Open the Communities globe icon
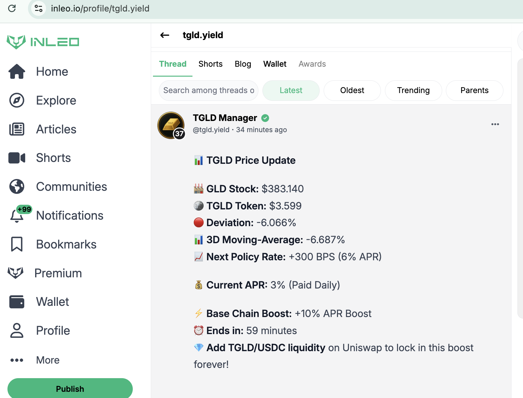523x398 pixels. 17,187
